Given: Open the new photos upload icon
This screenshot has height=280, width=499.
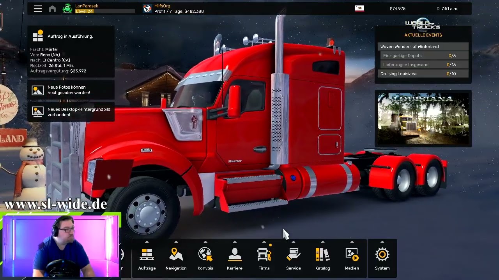Looking at the screenshot, I should point(38,90).
